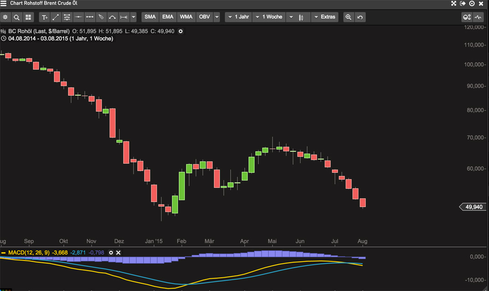Viewport: 489px width, 291px height.
Task: Open chart settings via the gear icon
Action: click(x=5, y=17)
